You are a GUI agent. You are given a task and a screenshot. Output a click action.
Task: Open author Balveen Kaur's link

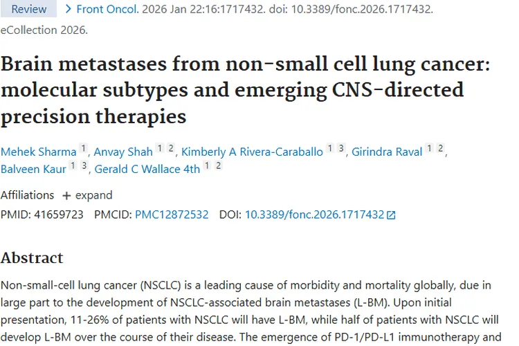pyautogui.click(x=33, y=169)
